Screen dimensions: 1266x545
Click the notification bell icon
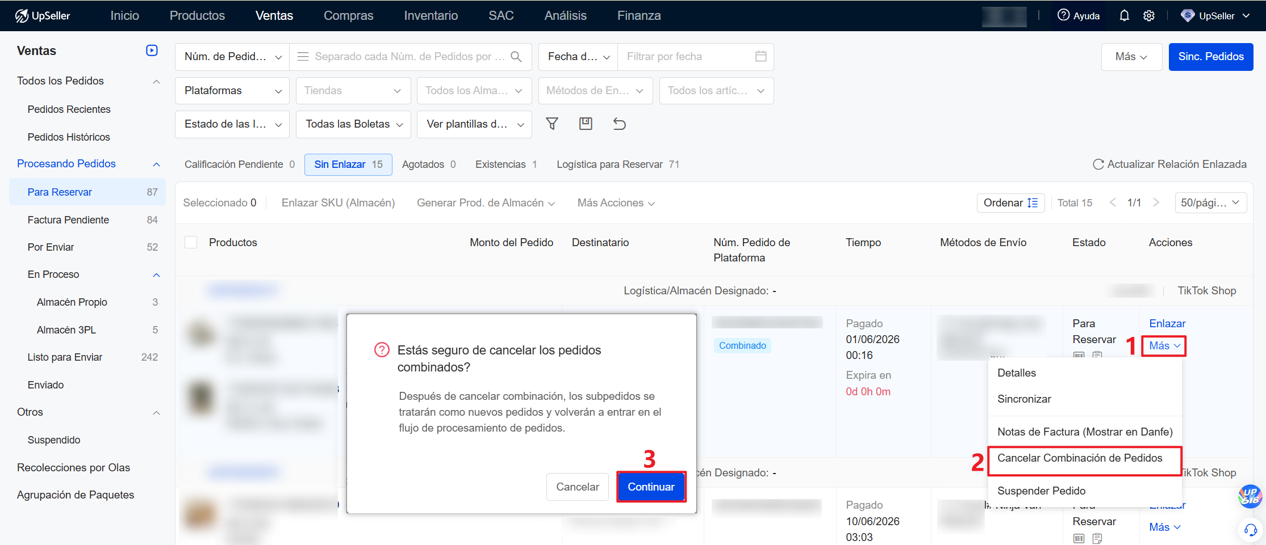coord(1124,16)
